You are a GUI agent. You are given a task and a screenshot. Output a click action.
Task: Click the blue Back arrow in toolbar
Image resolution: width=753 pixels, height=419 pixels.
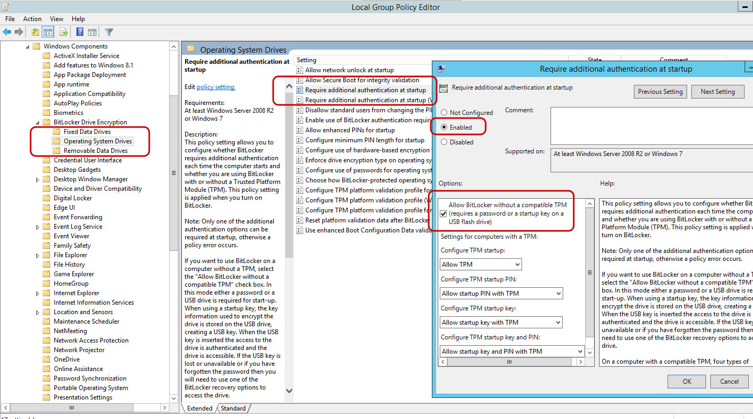(7, 32)
